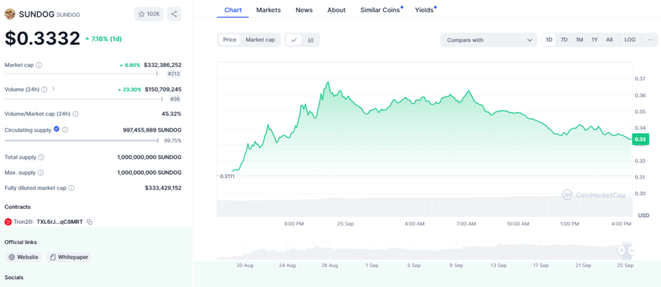Open the Max. supply info icon
Image resolution: width=661 pixels, height=287 pixels.
point(39,173)
